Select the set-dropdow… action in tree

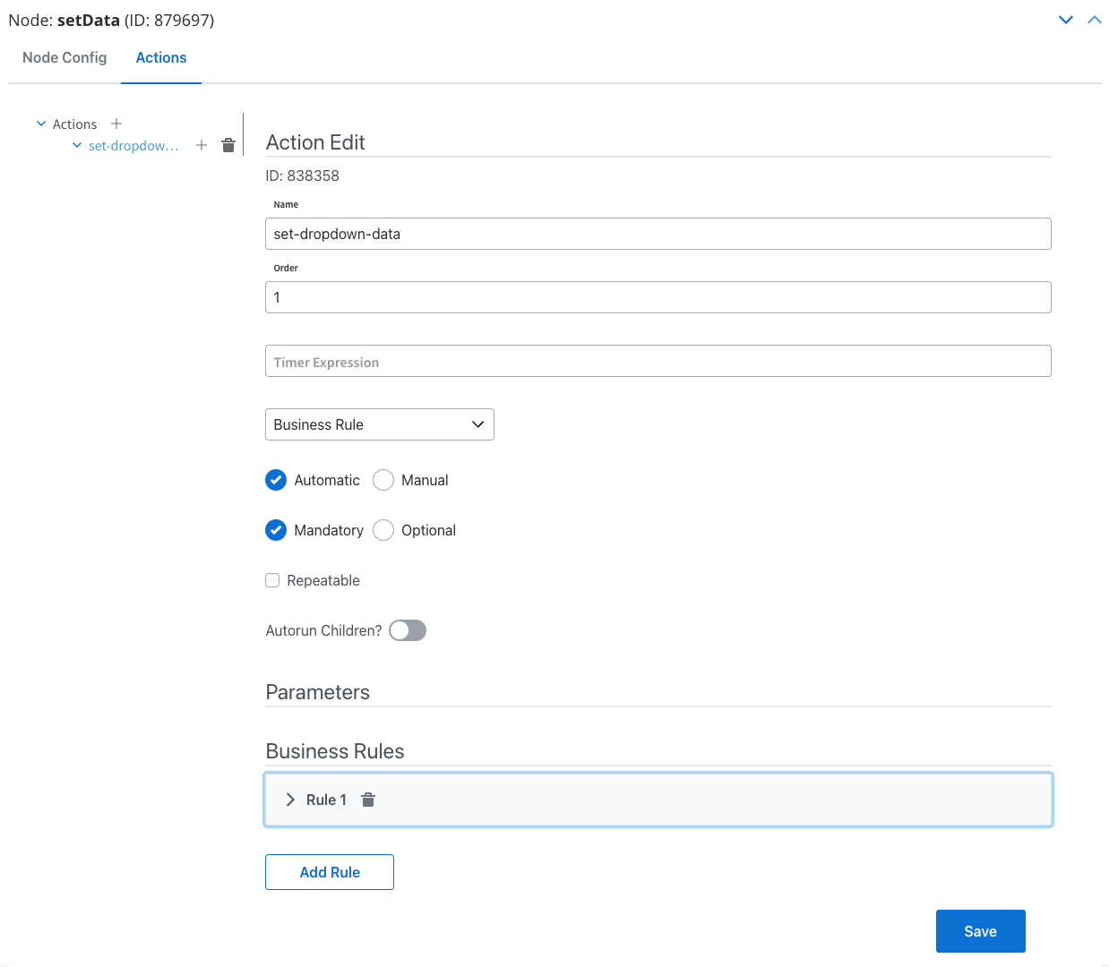pos(133,145)
